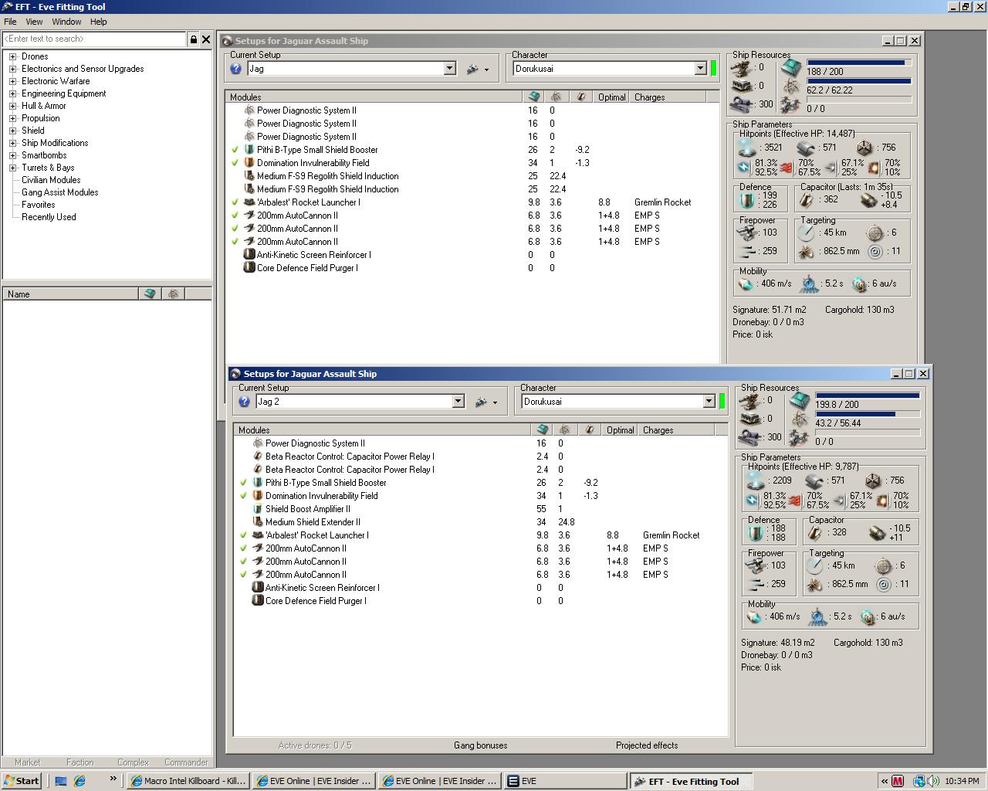This screenshot has width=988, height=791.
Task: Toggle the Pithi B-Type Small Shield Booster checkmark in Jag 2 window
Action: tap(243, 483)
